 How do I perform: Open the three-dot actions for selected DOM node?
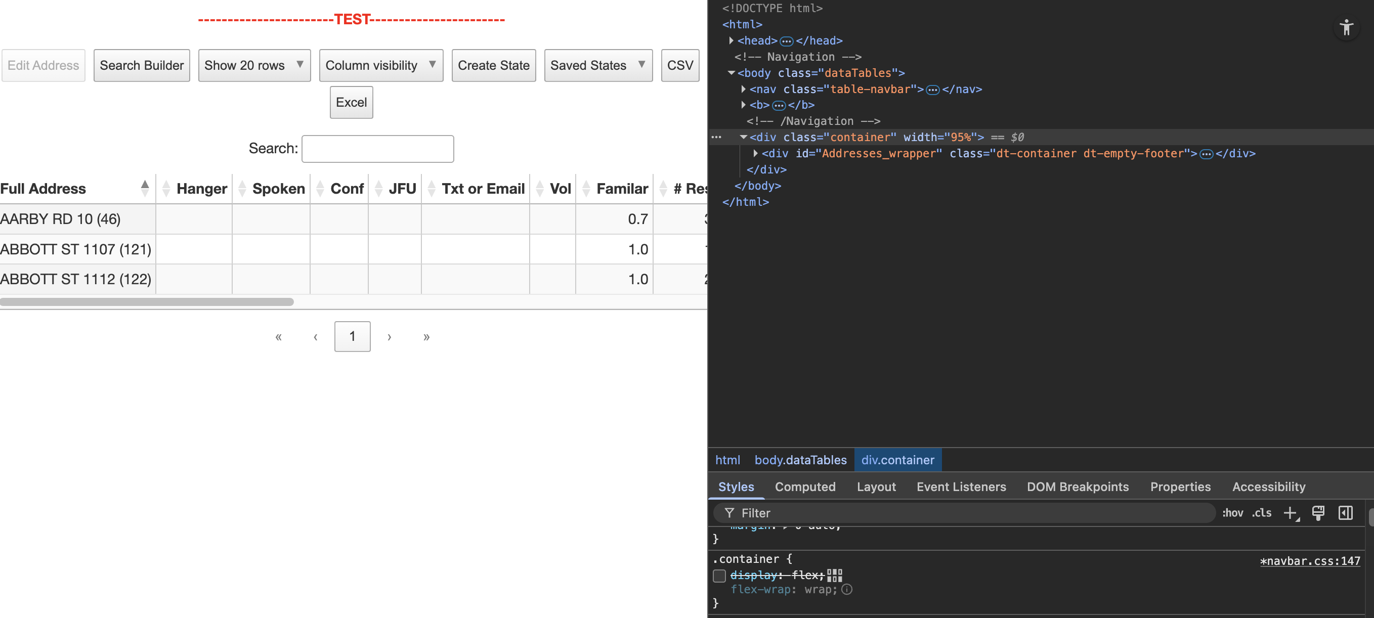pyautogui.click(x=716, y=138)
